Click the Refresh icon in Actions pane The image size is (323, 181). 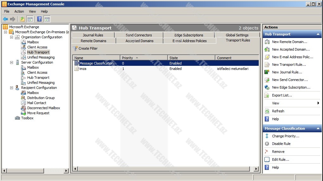coord(267,111)
